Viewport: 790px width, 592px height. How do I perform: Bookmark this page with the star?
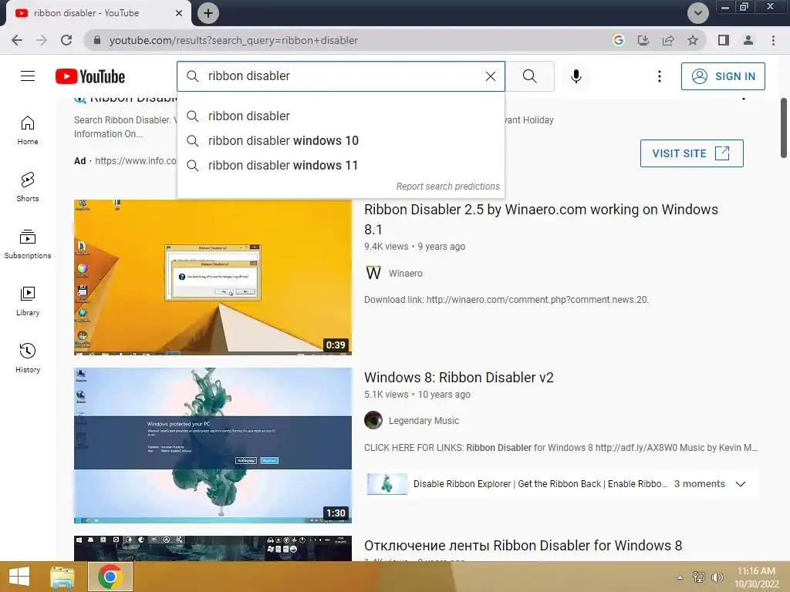(x=693, y=40)
